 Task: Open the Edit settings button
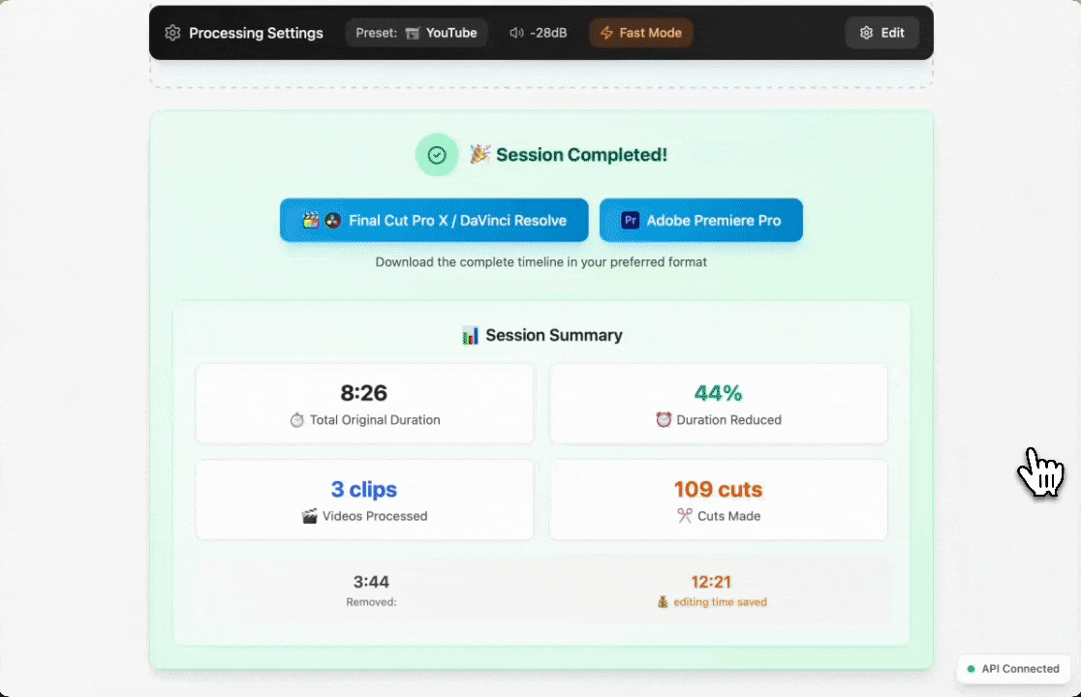(x=881, y=33)
